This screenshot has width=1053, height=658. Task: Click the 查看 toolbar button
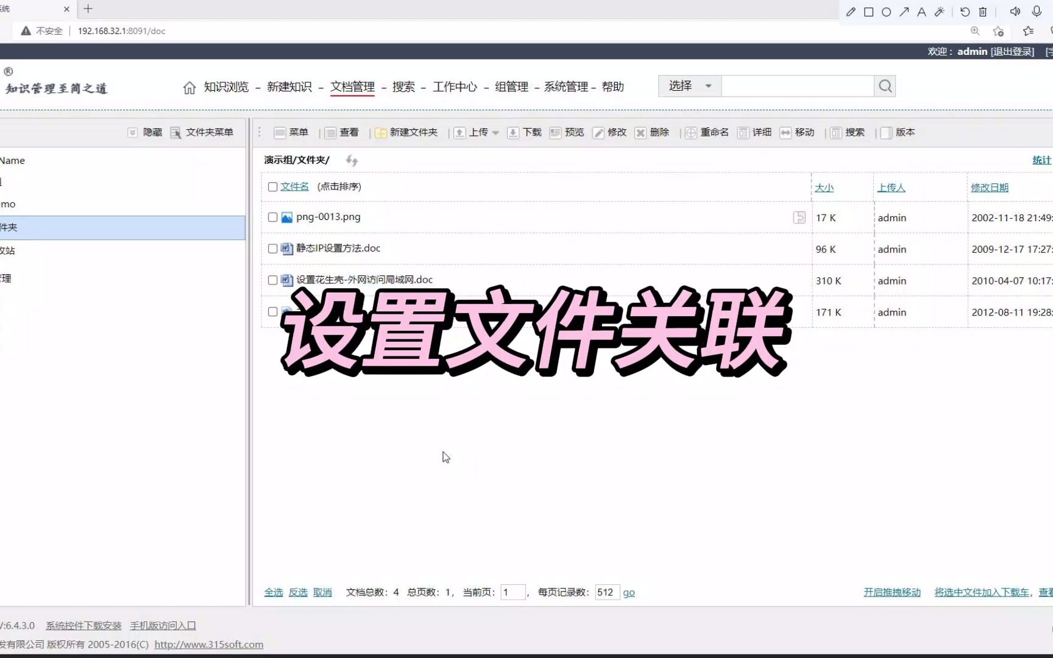[x=342, y=132]
